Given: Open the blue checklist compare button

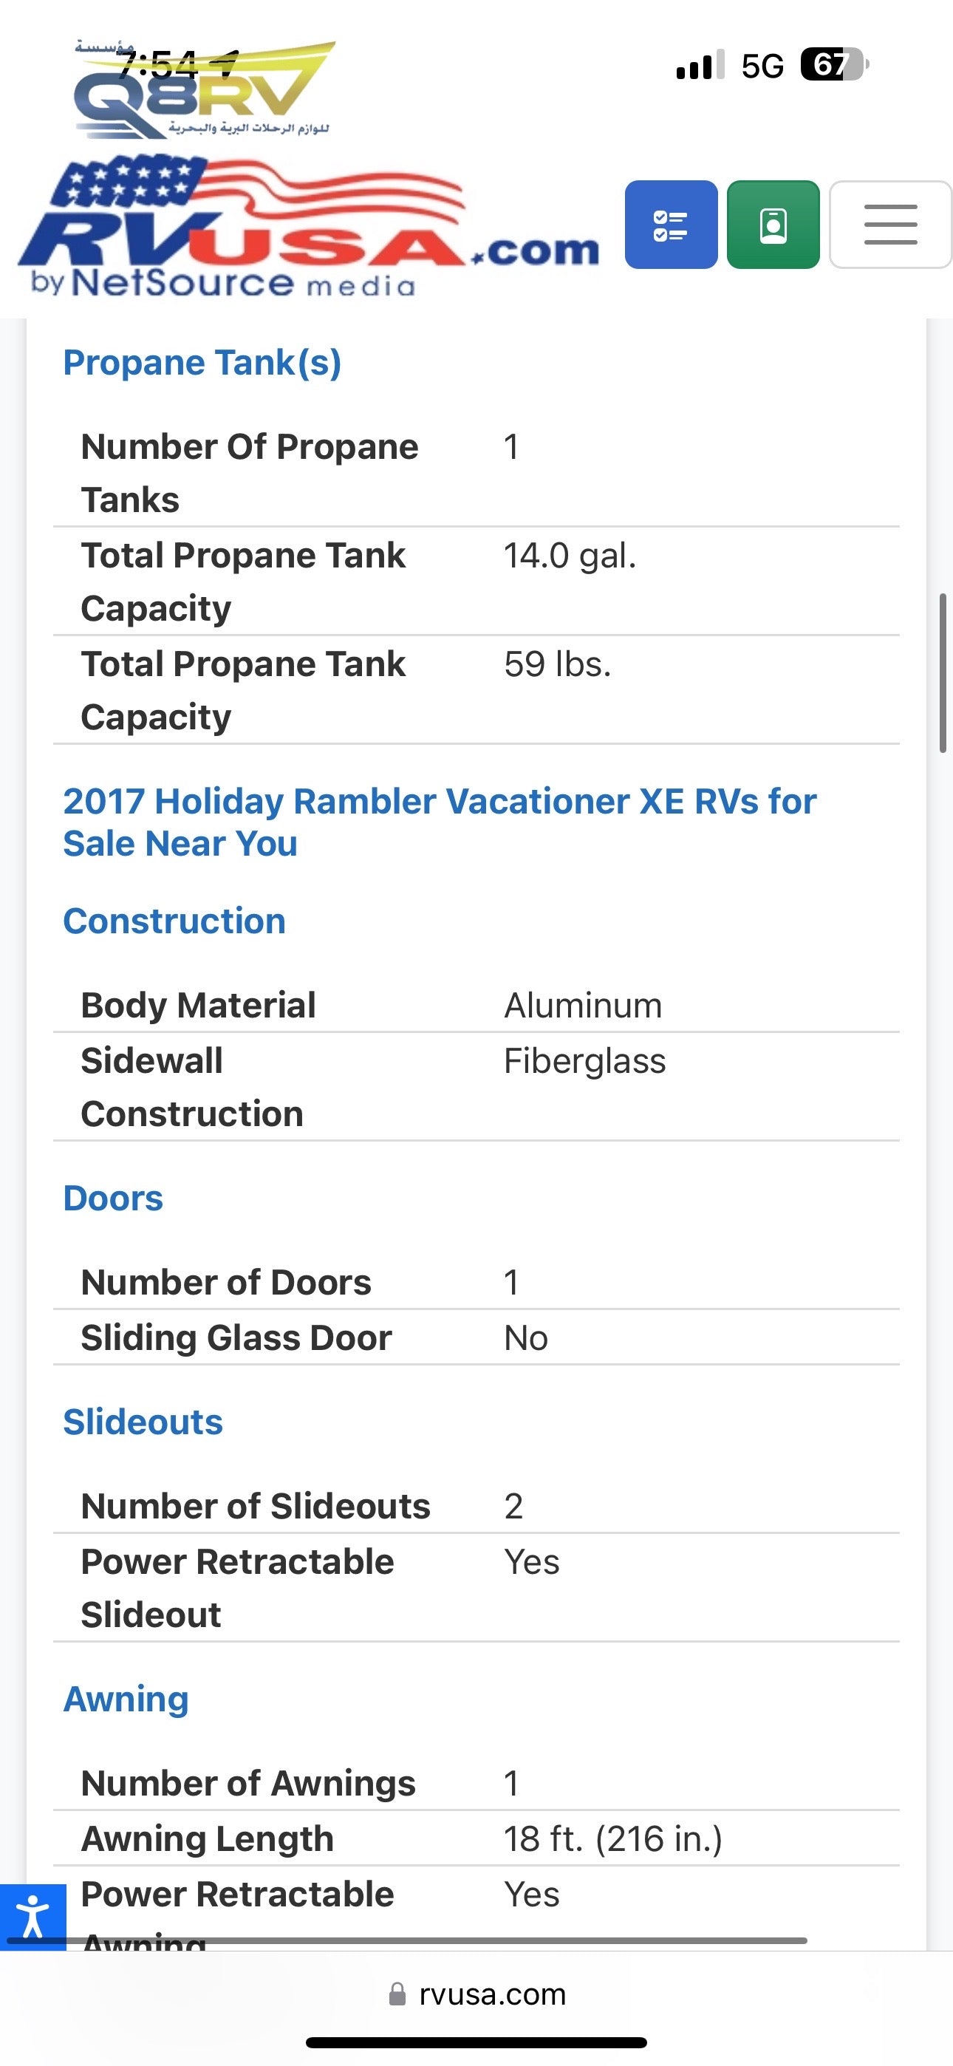Looking at the screenshot, I should [671, 225].
